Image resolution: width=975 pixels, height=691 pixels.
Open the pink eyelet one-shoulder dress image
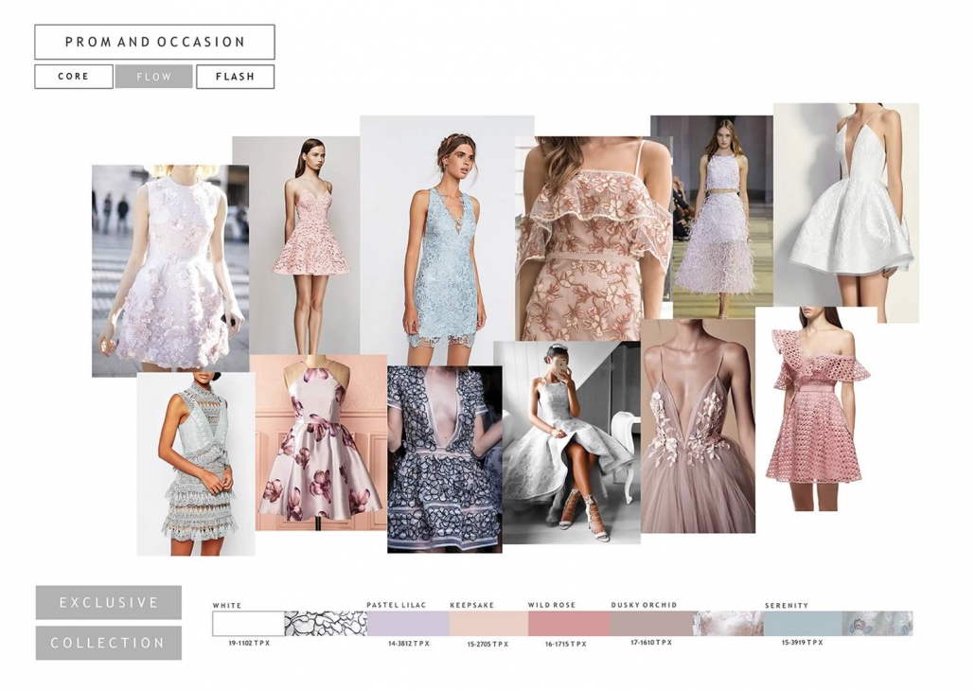coord(816,409)
